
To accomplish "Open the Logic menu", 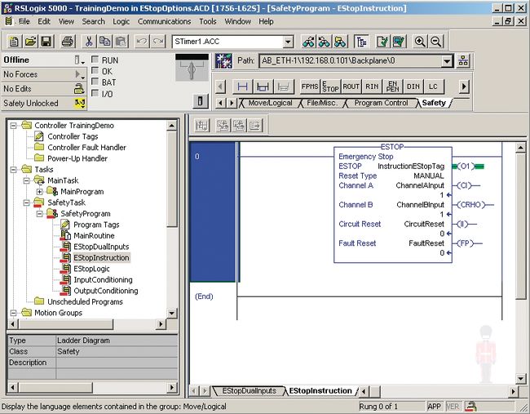I will [x=121, y=21].
